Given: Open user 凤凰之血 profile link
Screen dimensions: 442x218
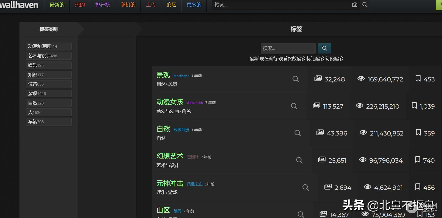Looking at the screenshot, I should (x=195, y=184).
